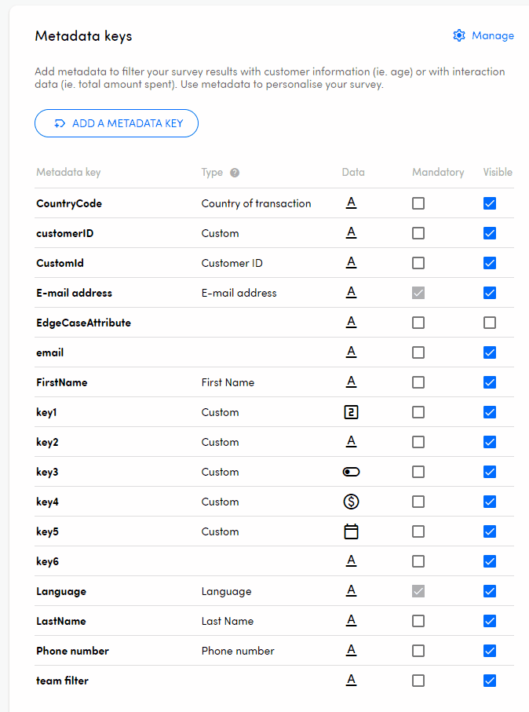This screenshot has width=529, height=712.
Task: Select the customerID metadata key row
Action: pyautogui.click(x=65, y=233)
